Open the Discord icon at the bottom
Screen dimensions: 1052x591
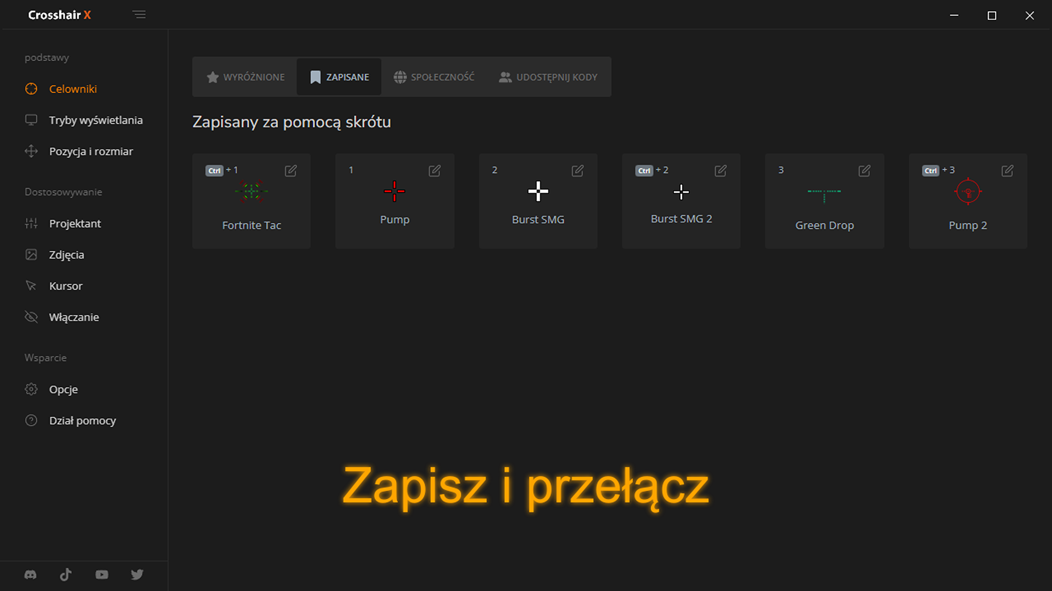30,575
